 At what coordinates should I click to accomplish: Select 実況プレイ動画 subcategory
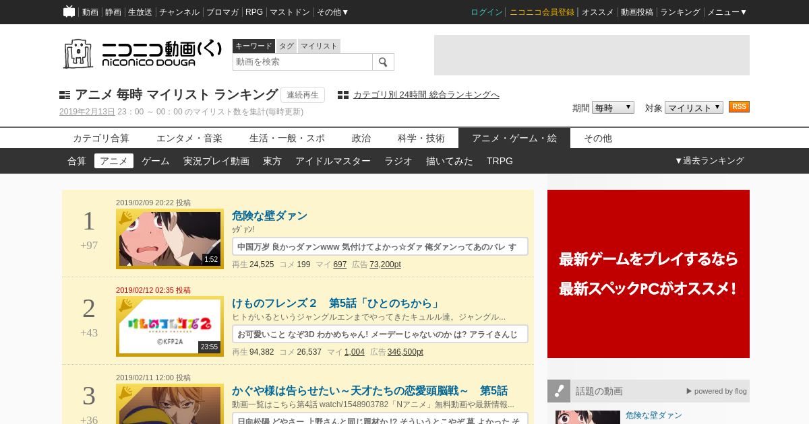216,161
